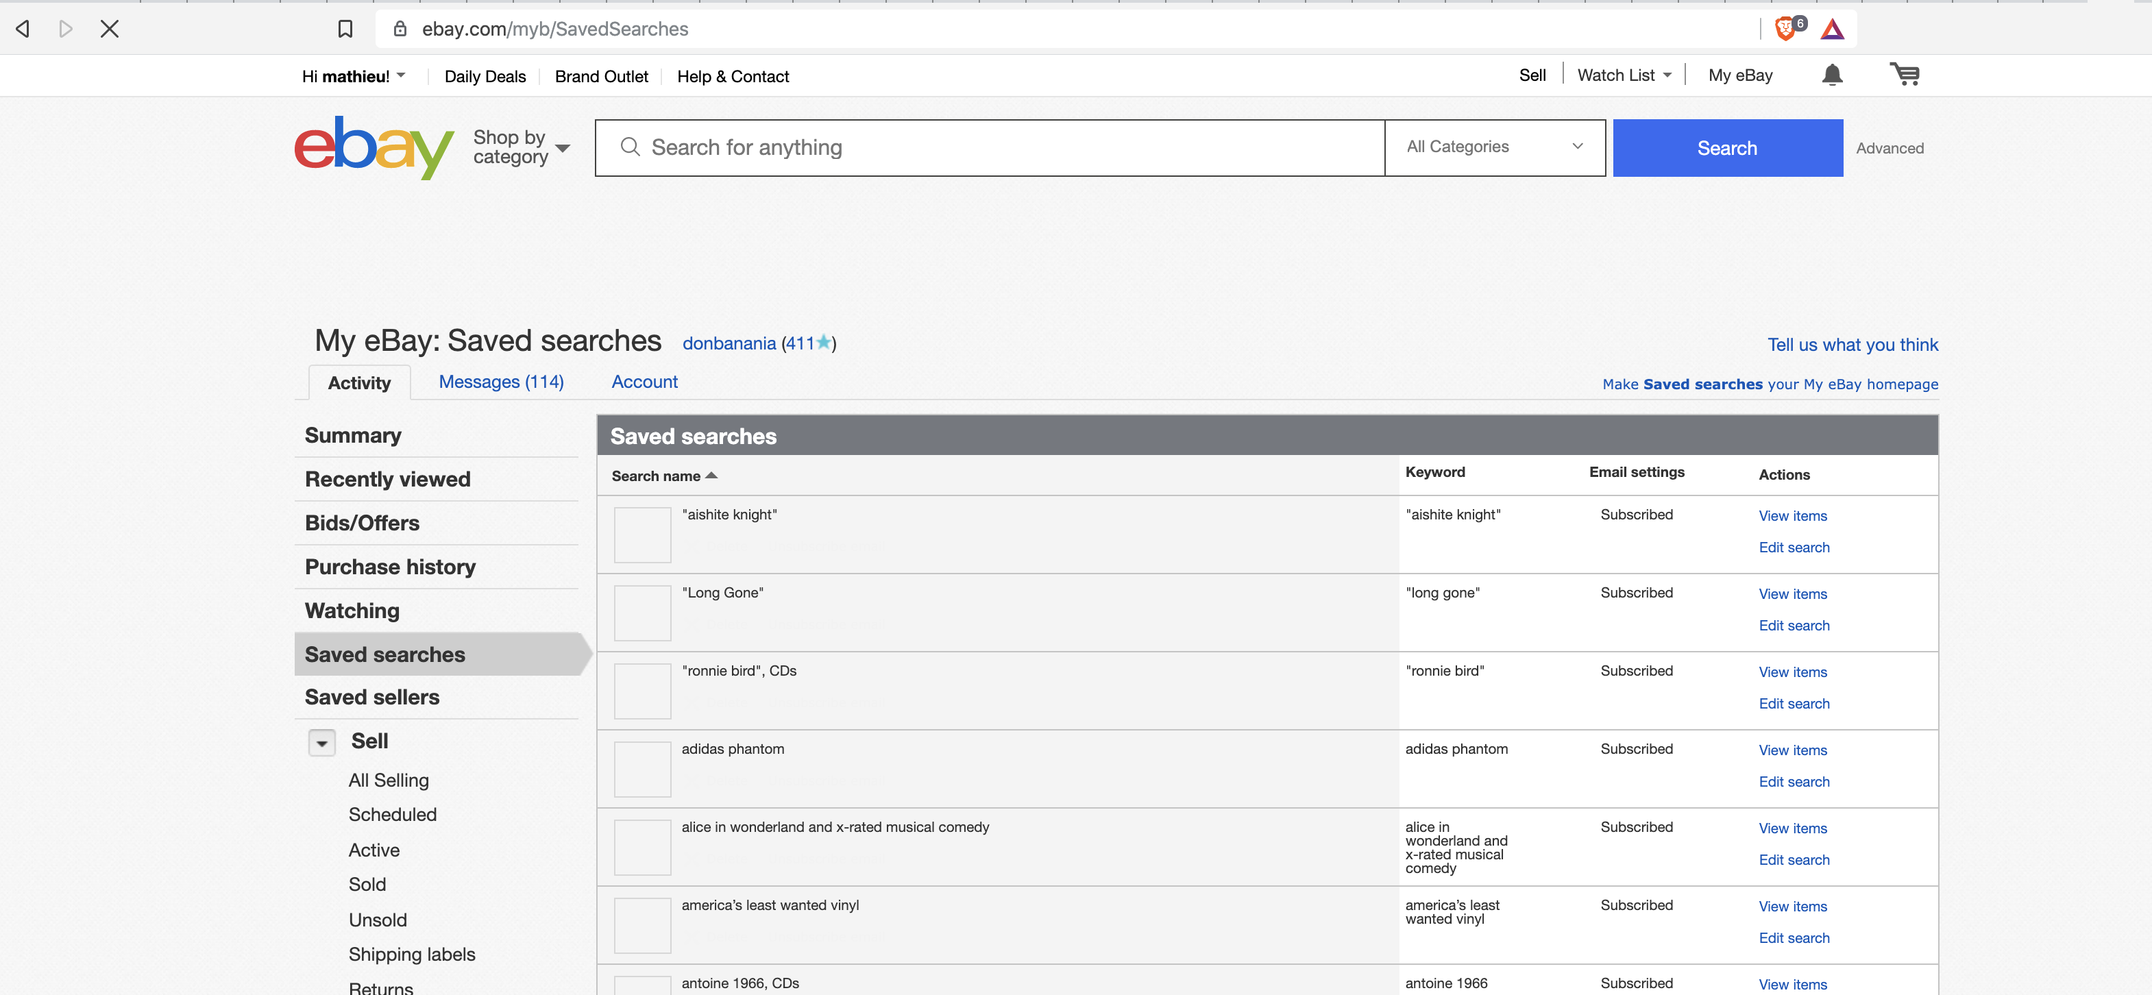
Task: Stop loading with the X button
Action: [x=110, y=29]
